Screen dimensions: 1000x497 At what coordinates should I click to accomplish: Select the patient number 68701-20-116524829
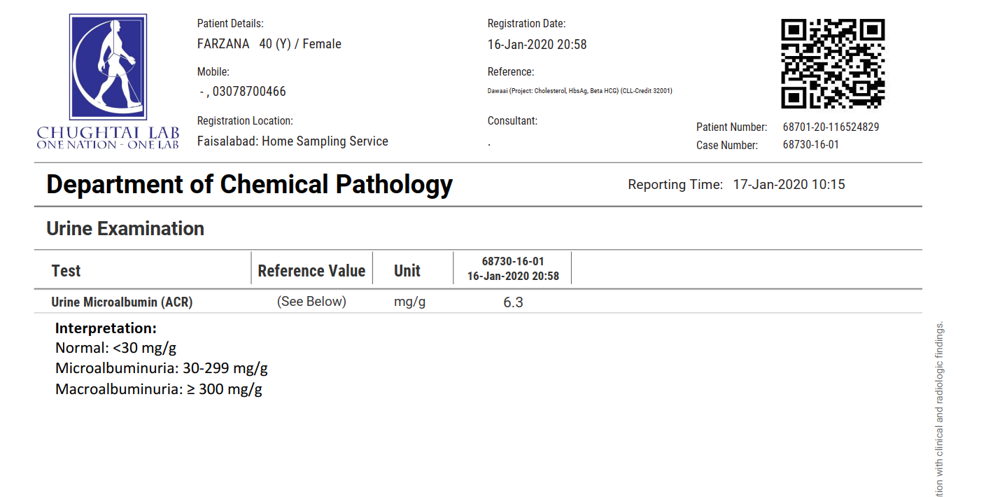click(831, 127)
